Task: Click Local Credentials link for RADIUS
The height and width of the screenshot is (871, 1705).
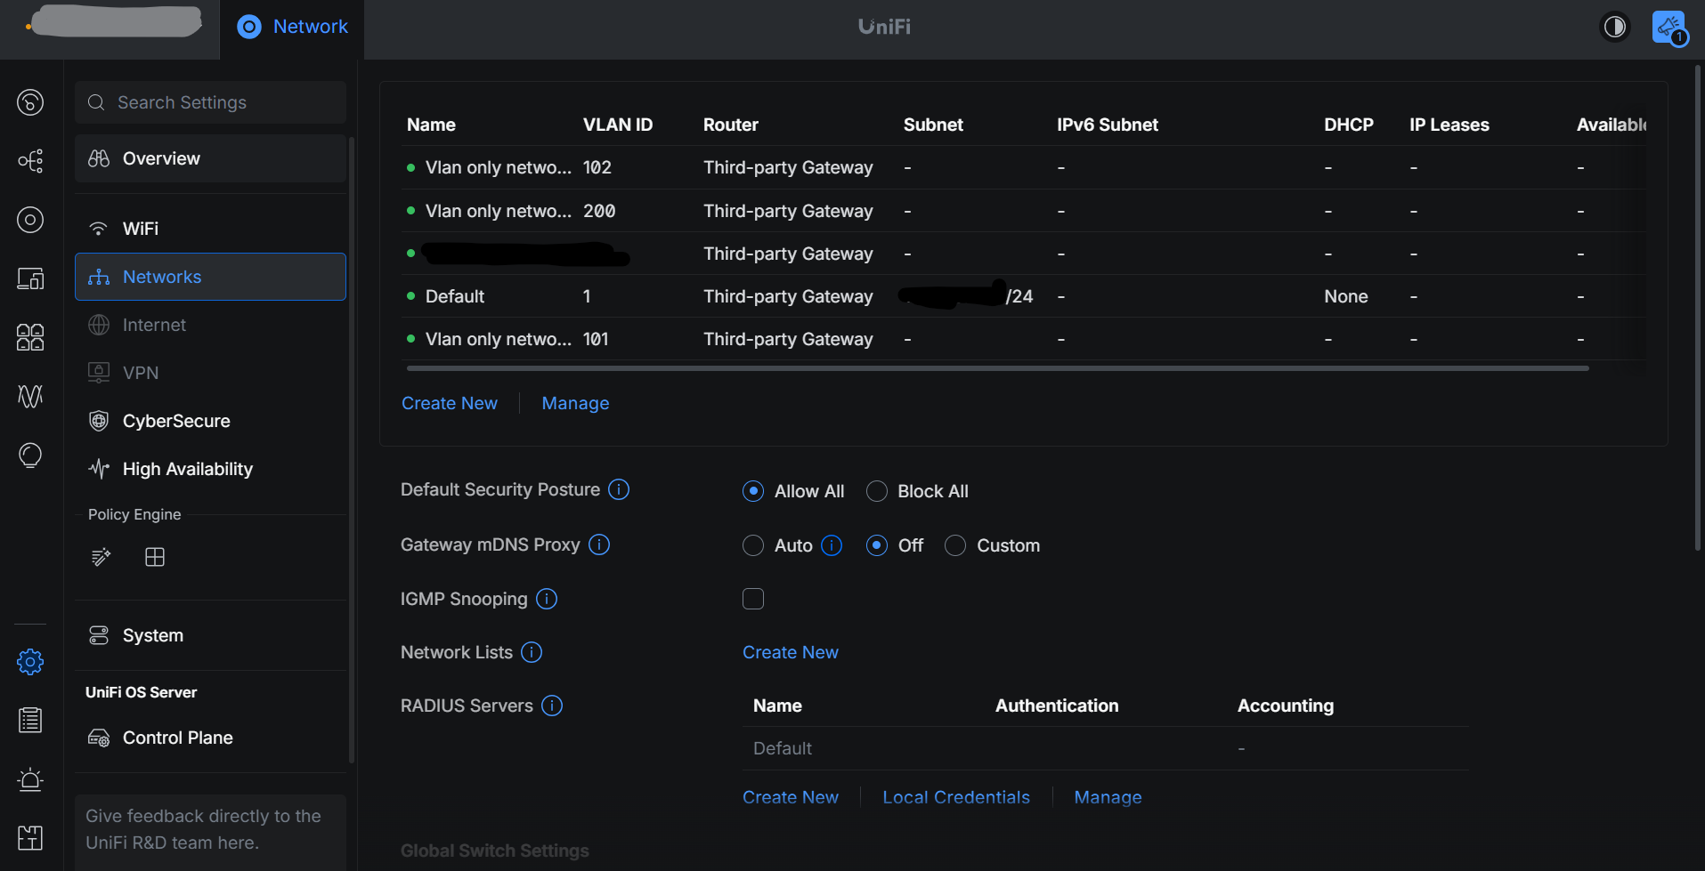Action: coord(956,797)
